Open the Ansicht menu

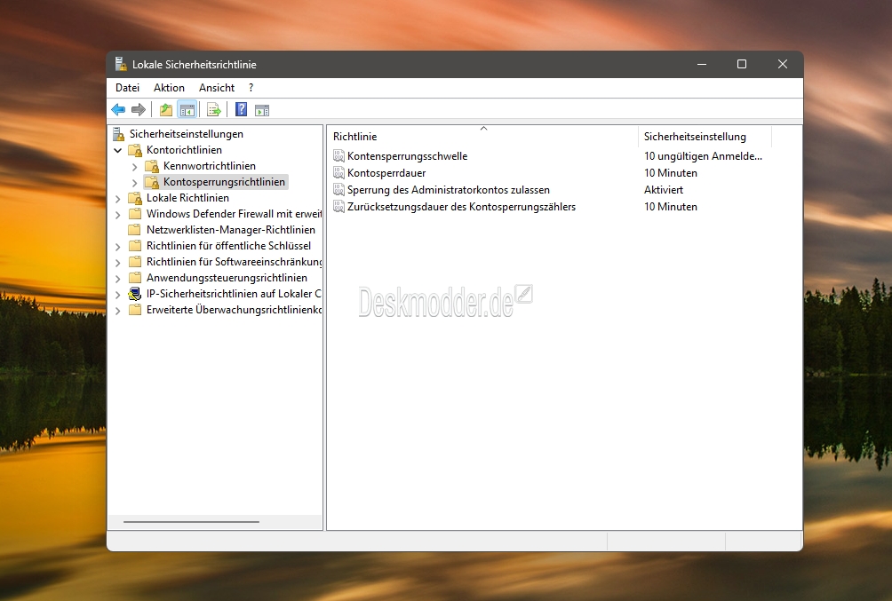tap(217, 88)
